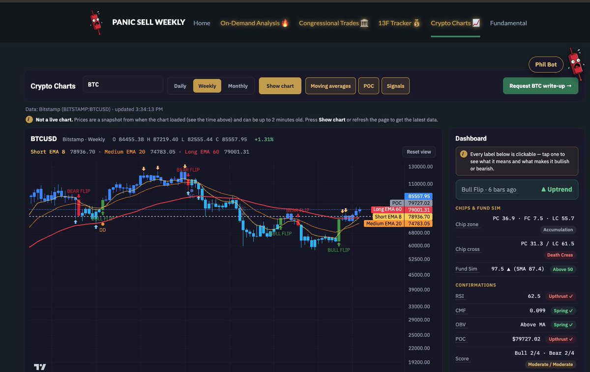Image resolution: width=590 pixels, height=372 pixels.
Task: Click the Score label
Action: pyautogui.click(x=462, y=359)
